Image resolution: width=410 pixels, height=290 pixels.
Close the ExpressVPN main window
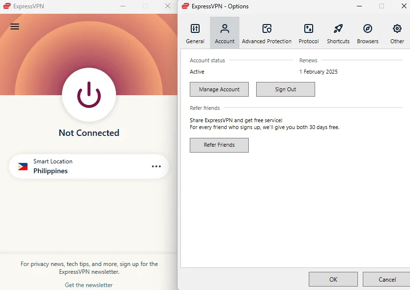click(168, 6)
